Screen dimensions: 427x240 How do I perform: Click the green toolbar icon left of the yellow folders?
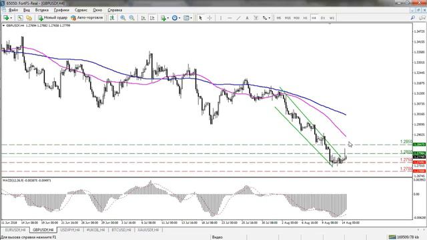coord(20,18)
